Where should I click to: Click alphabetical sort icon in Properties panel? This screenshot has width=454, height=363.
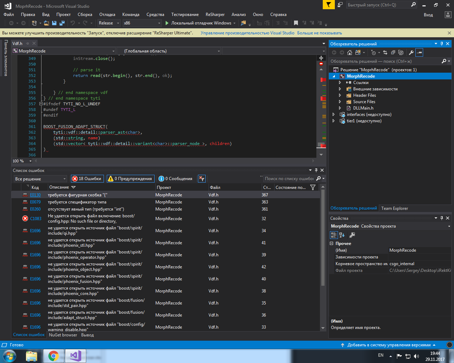point(342,235)
